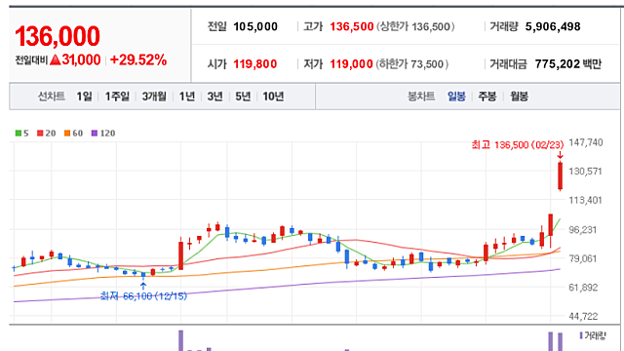Switch to the 주봉 weekly candle chart
This screenshot has width=624, height=351.
coord(487,97)
